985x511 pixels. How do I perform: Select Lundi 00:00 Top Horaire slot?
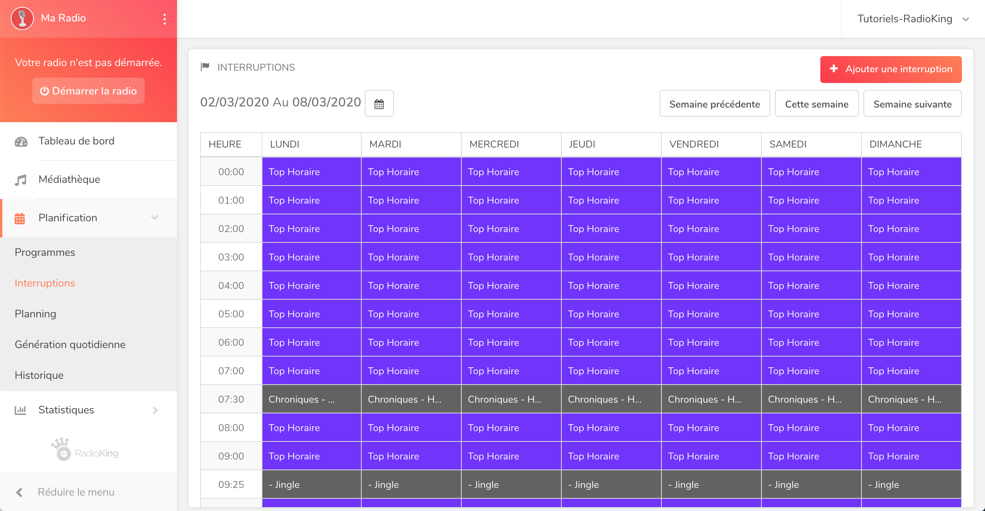pyautogui.click(x=312, y=172)
